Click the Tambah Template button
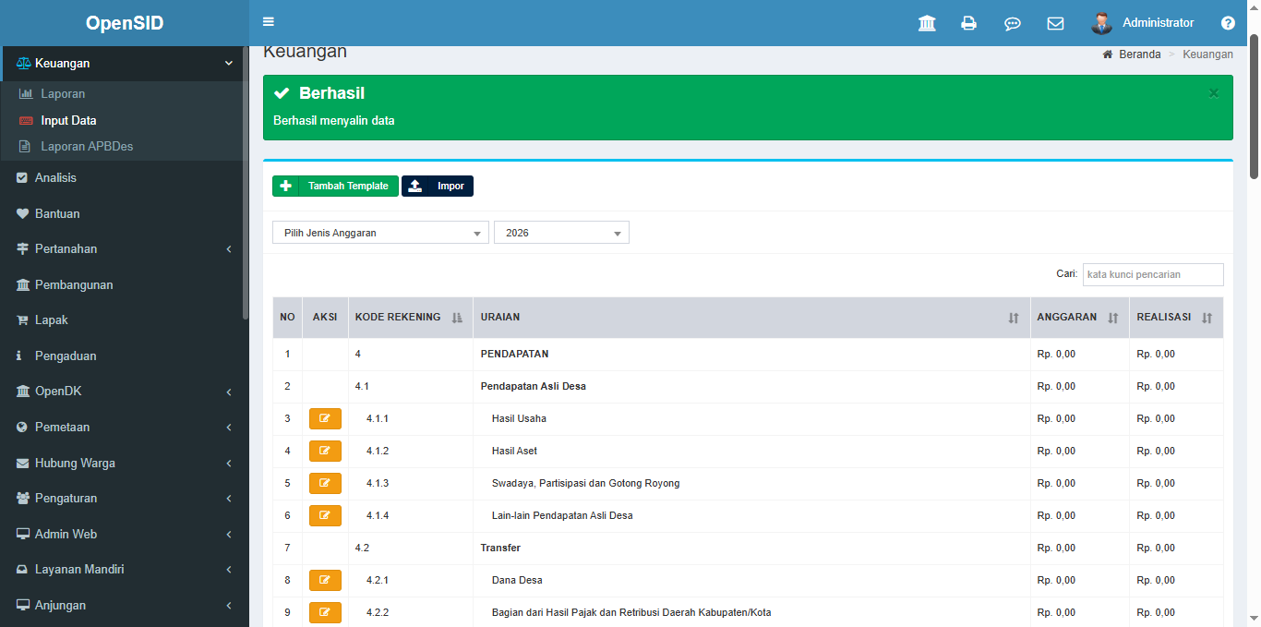Viewport: 1261px width, 627px height. pyautogui.click(x=335, y=186)
